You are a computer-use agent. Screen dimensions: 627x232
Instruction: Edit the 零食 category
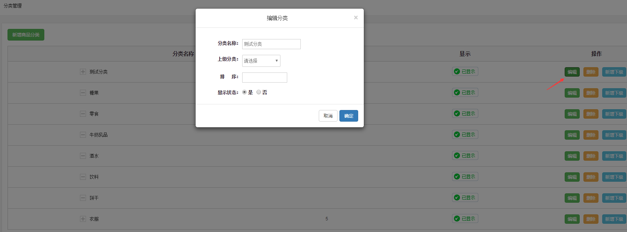click(572, 114)
